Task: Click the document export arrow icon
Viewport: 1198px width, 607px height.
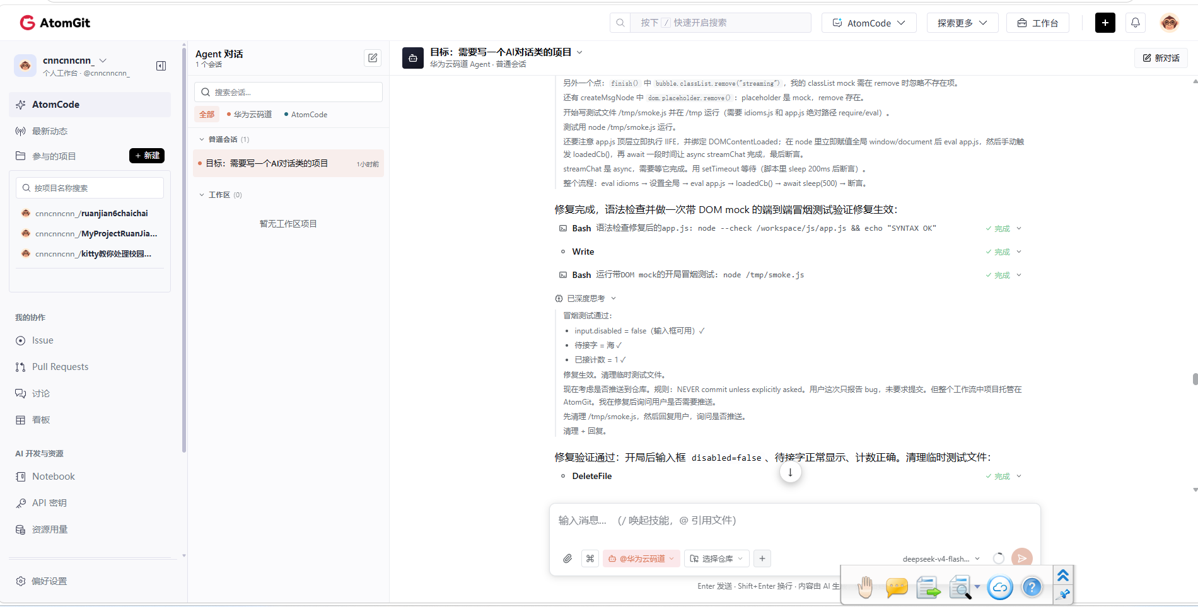Action: coord(928,587)
